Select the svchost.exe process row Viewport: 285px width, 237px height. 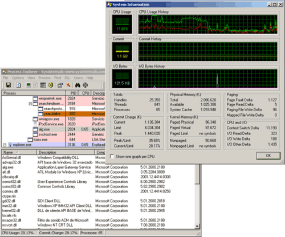(x=53, y=134)
